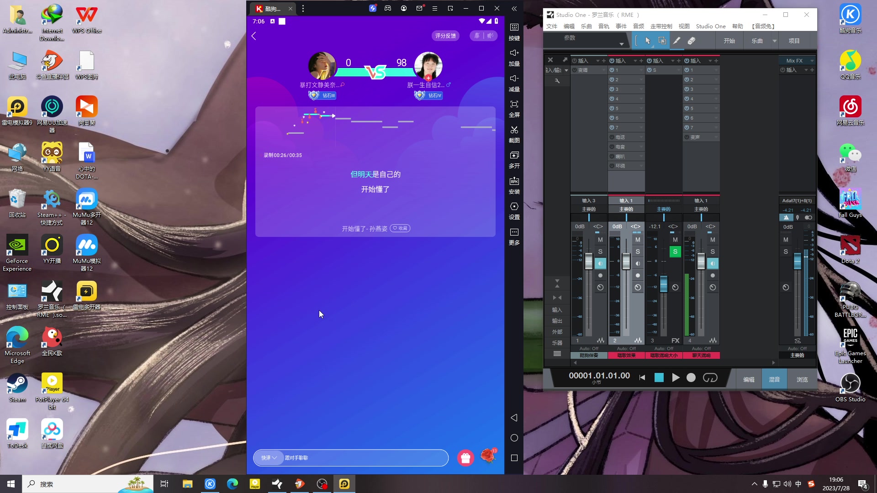Select the range tool in Studio One
Viewport: 877px width, 493px height.
(662, 41)
